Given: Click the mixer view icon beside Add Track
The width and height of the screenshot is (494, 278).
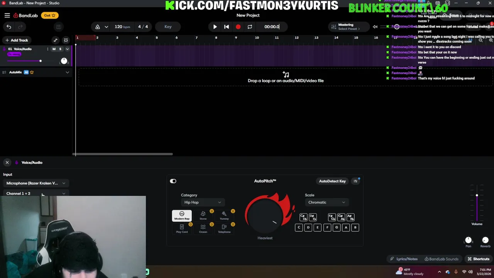Looking at the screenshot, I should (x=66, y=40).
